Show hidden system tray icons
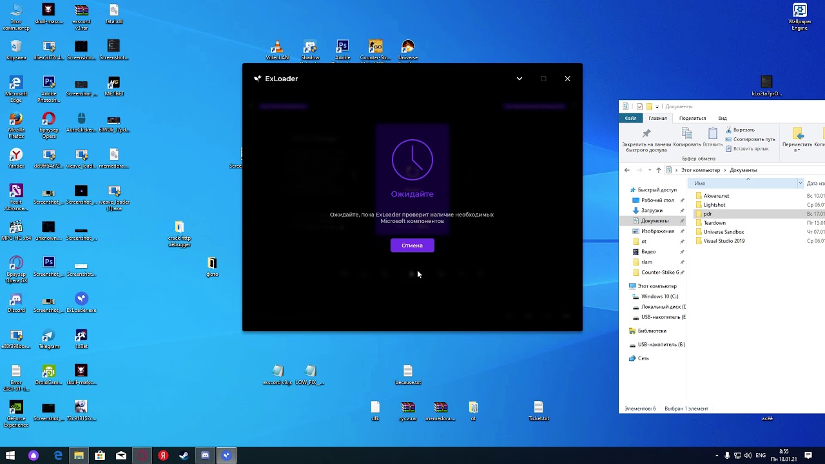This screenshot has width=825, height=464. click(717, 456)
